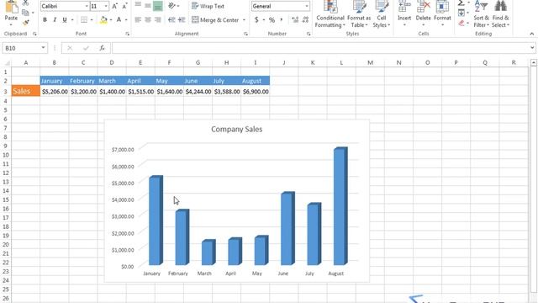Open the font color dropdown arrow
Screen dimensions: 538x303
click(126, 20)
